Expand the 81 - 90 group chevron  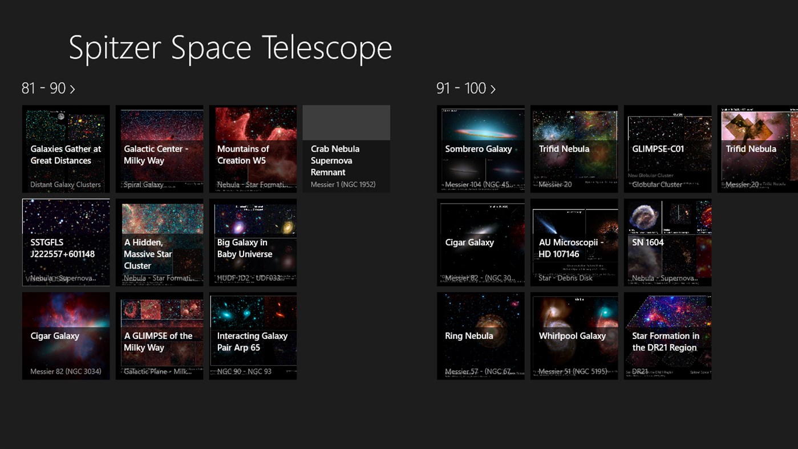click(x=73, y=88)
